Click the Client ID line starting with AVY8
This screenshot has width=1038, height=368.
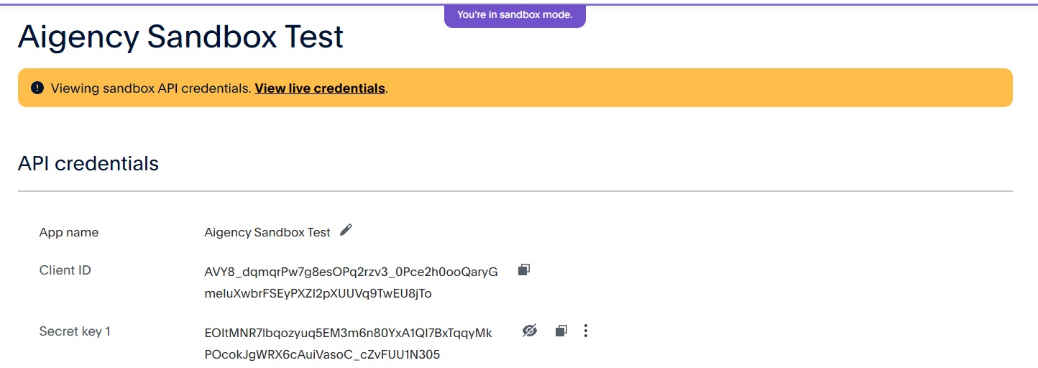351,272
